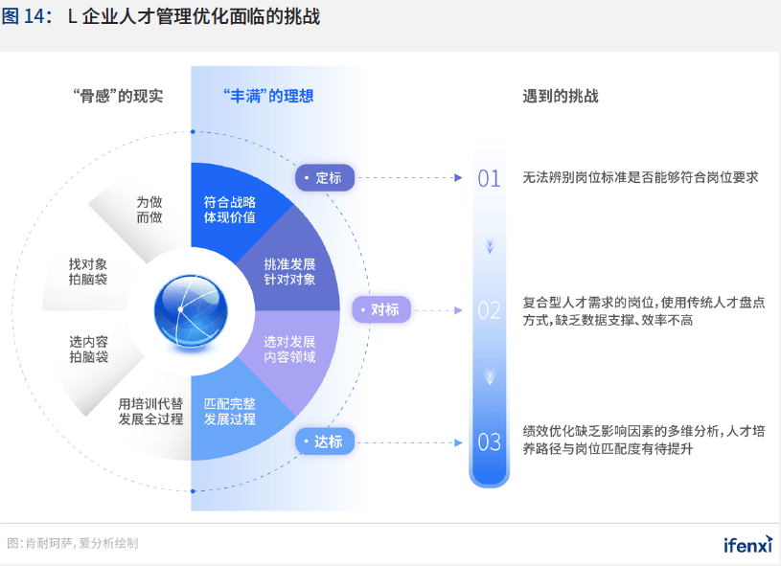Click step number 03

(x=489, y=442)
